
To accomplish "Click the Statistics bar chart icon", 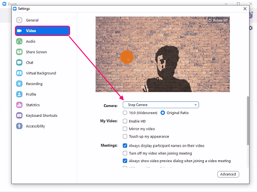I will point(19,105).
